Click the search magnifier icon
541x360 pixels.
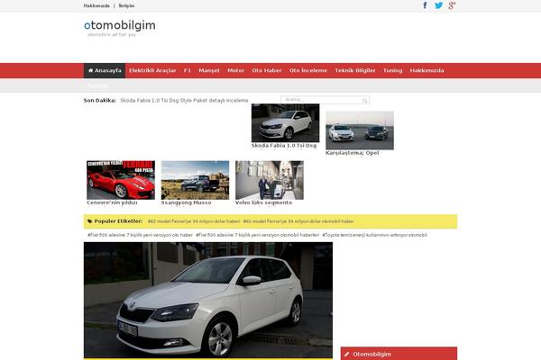point(364,101)
